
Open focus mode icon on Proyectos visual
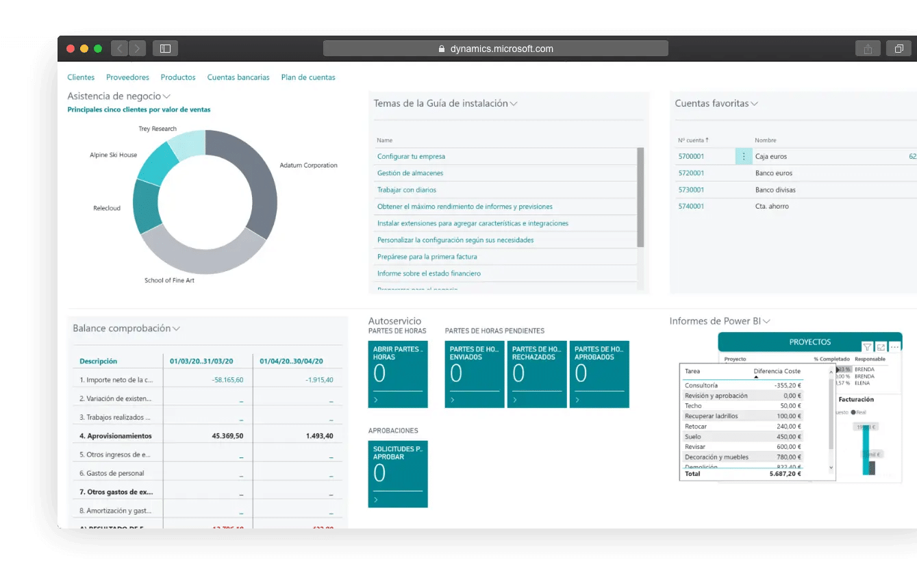point(881,347)
